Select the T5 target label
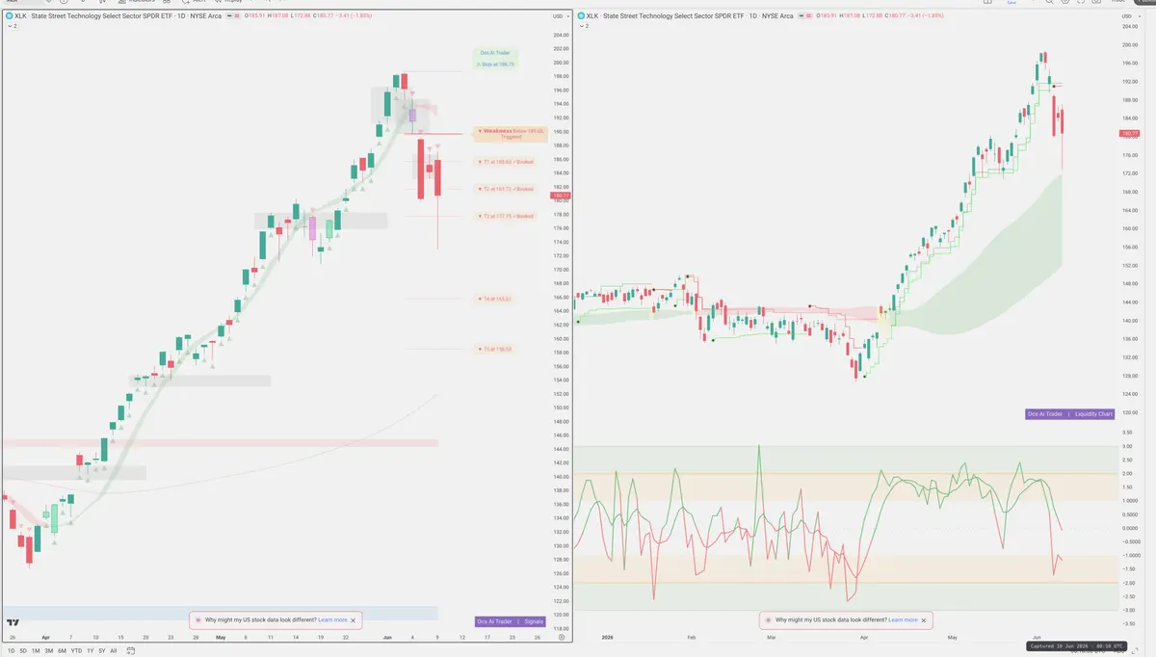Viewport: 1156px width, 657px height. tap(494, 349)
